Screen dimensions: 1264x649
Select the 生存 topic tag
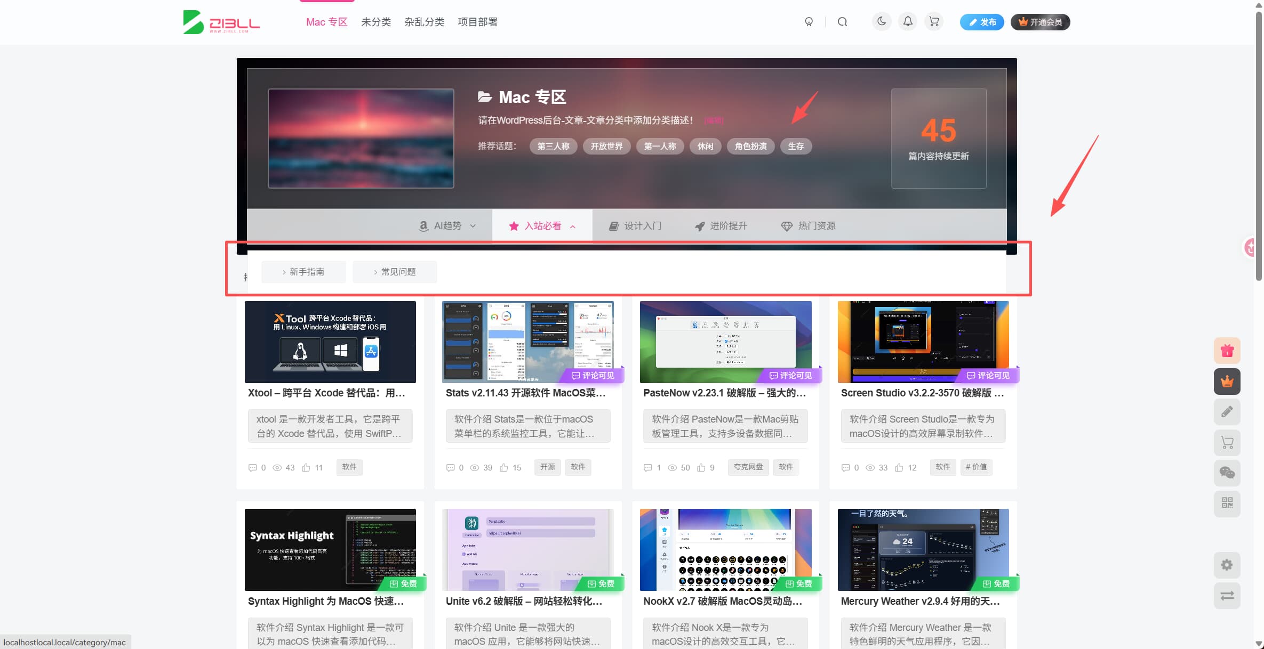click(796, 146)
